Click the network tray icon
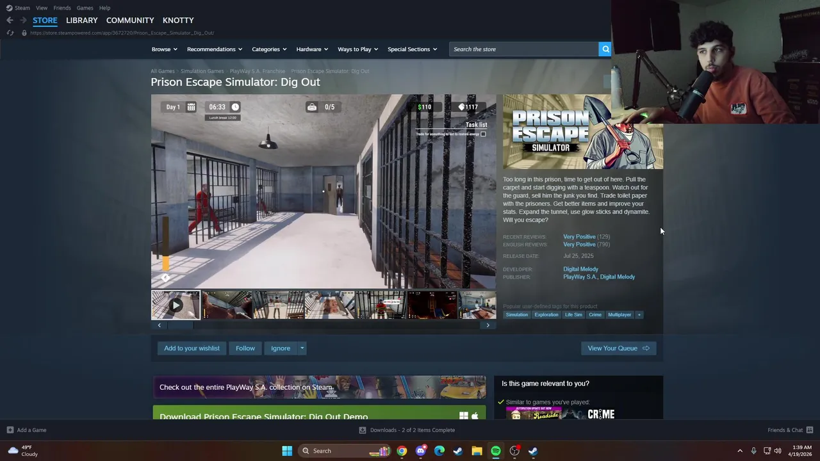This screenshot has height=461, width=820. point(767,451)
